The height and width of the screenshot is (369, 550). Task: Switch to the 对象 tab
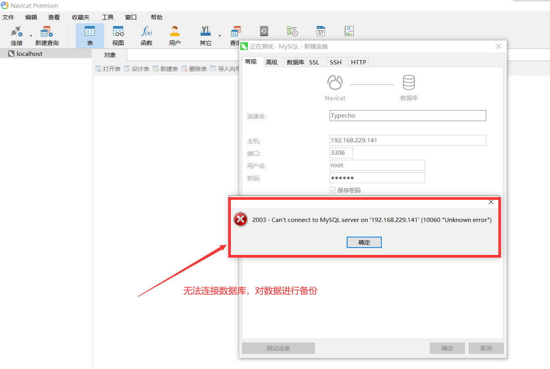(x=110, y=55)
